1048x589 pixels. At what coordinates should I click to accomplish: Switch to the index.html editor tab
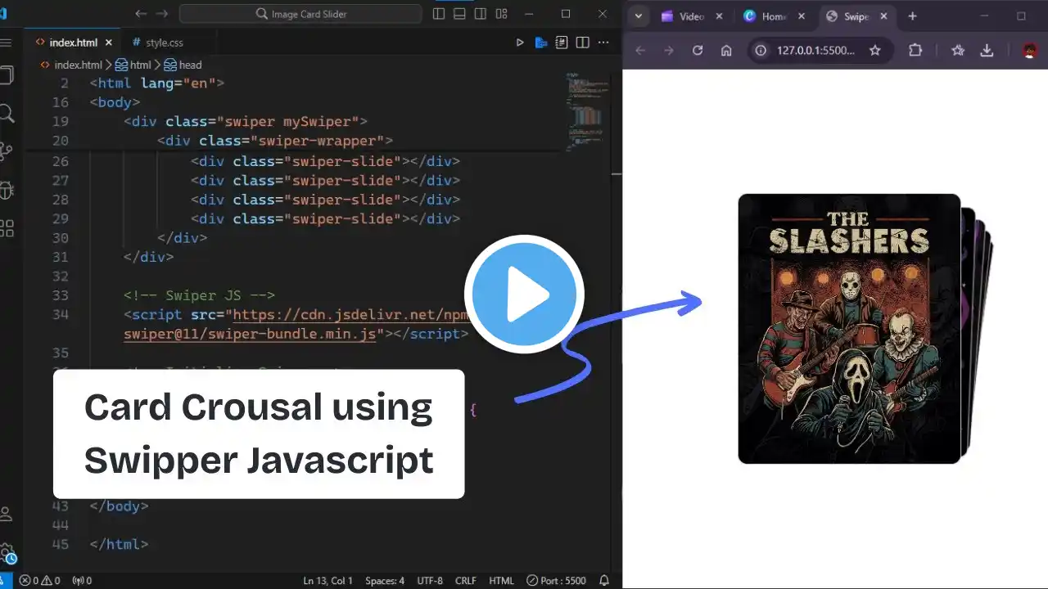[x=72, y=43]
